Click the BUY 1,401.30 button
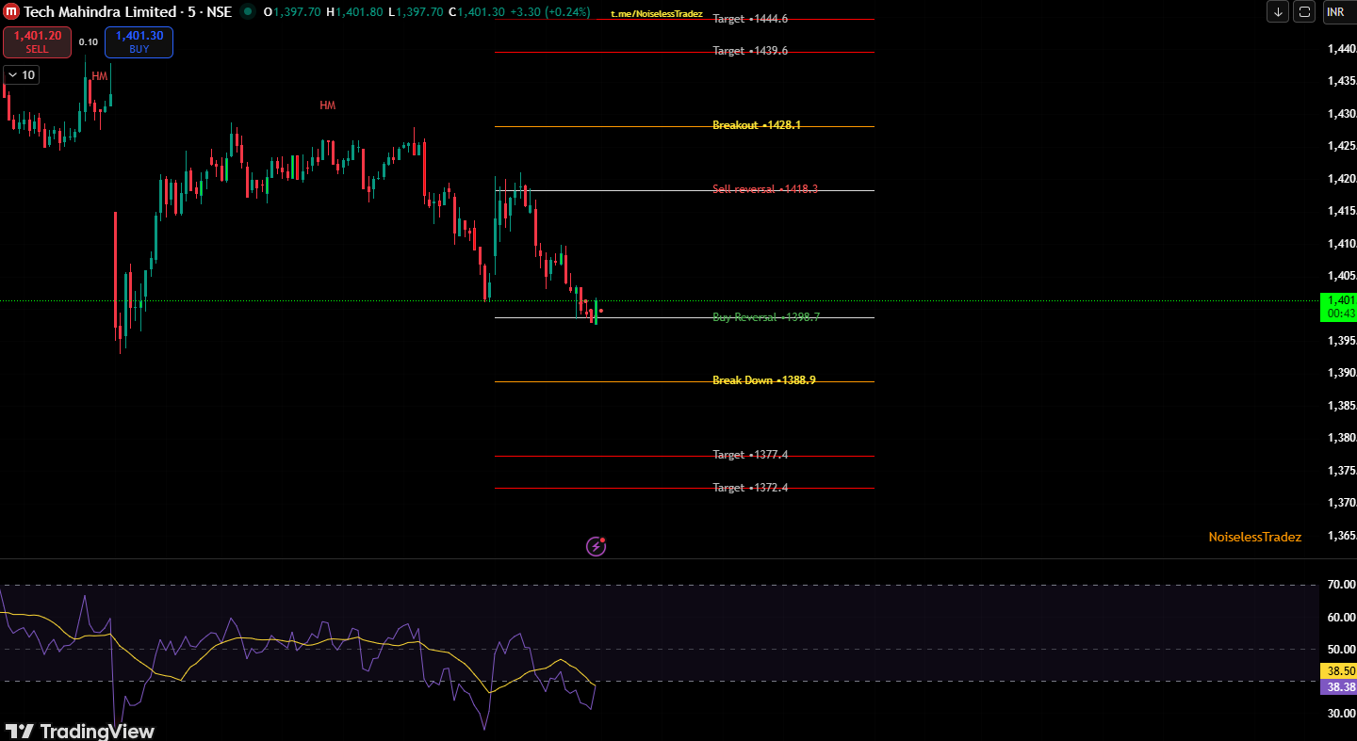 point(139,42)
